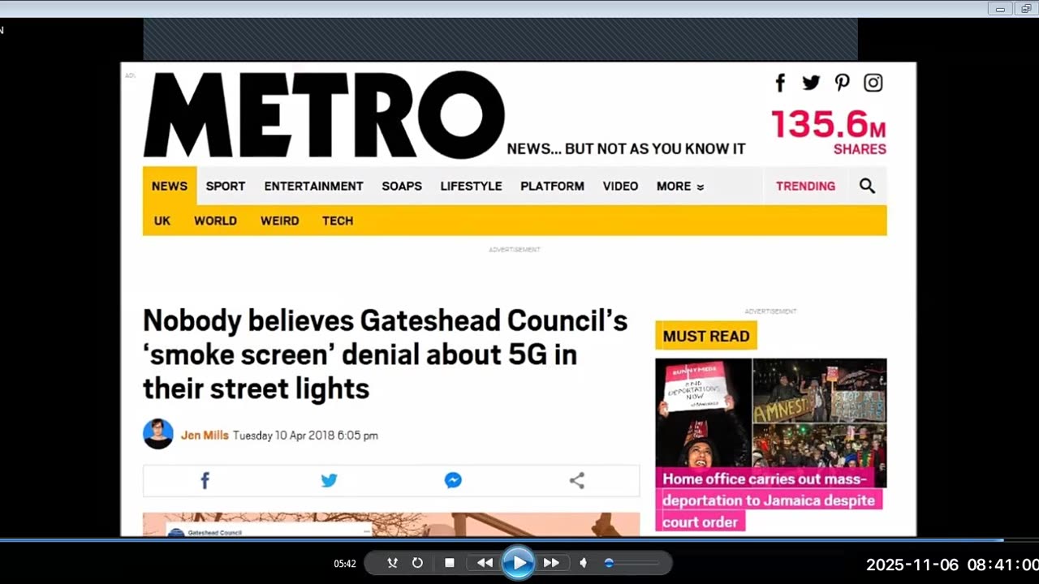Click the rewind previous button
This screenshot has width=1039, height=584.
[485, 563]
